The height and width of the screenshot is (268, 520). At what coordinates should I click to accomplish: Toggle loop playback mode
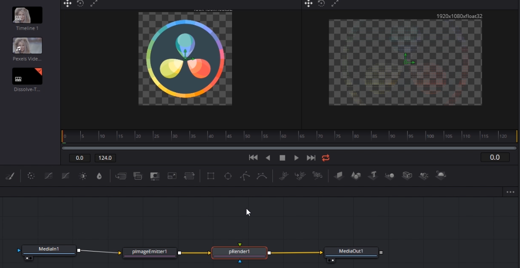[x=325, y=158]
